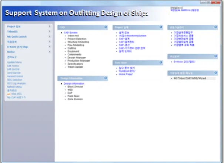The height and width of the screenshot is (163, 224).
Task: Expand the 'Notice' sidebar section arrow
Action: pyautogui.click(x=50, y=52)
